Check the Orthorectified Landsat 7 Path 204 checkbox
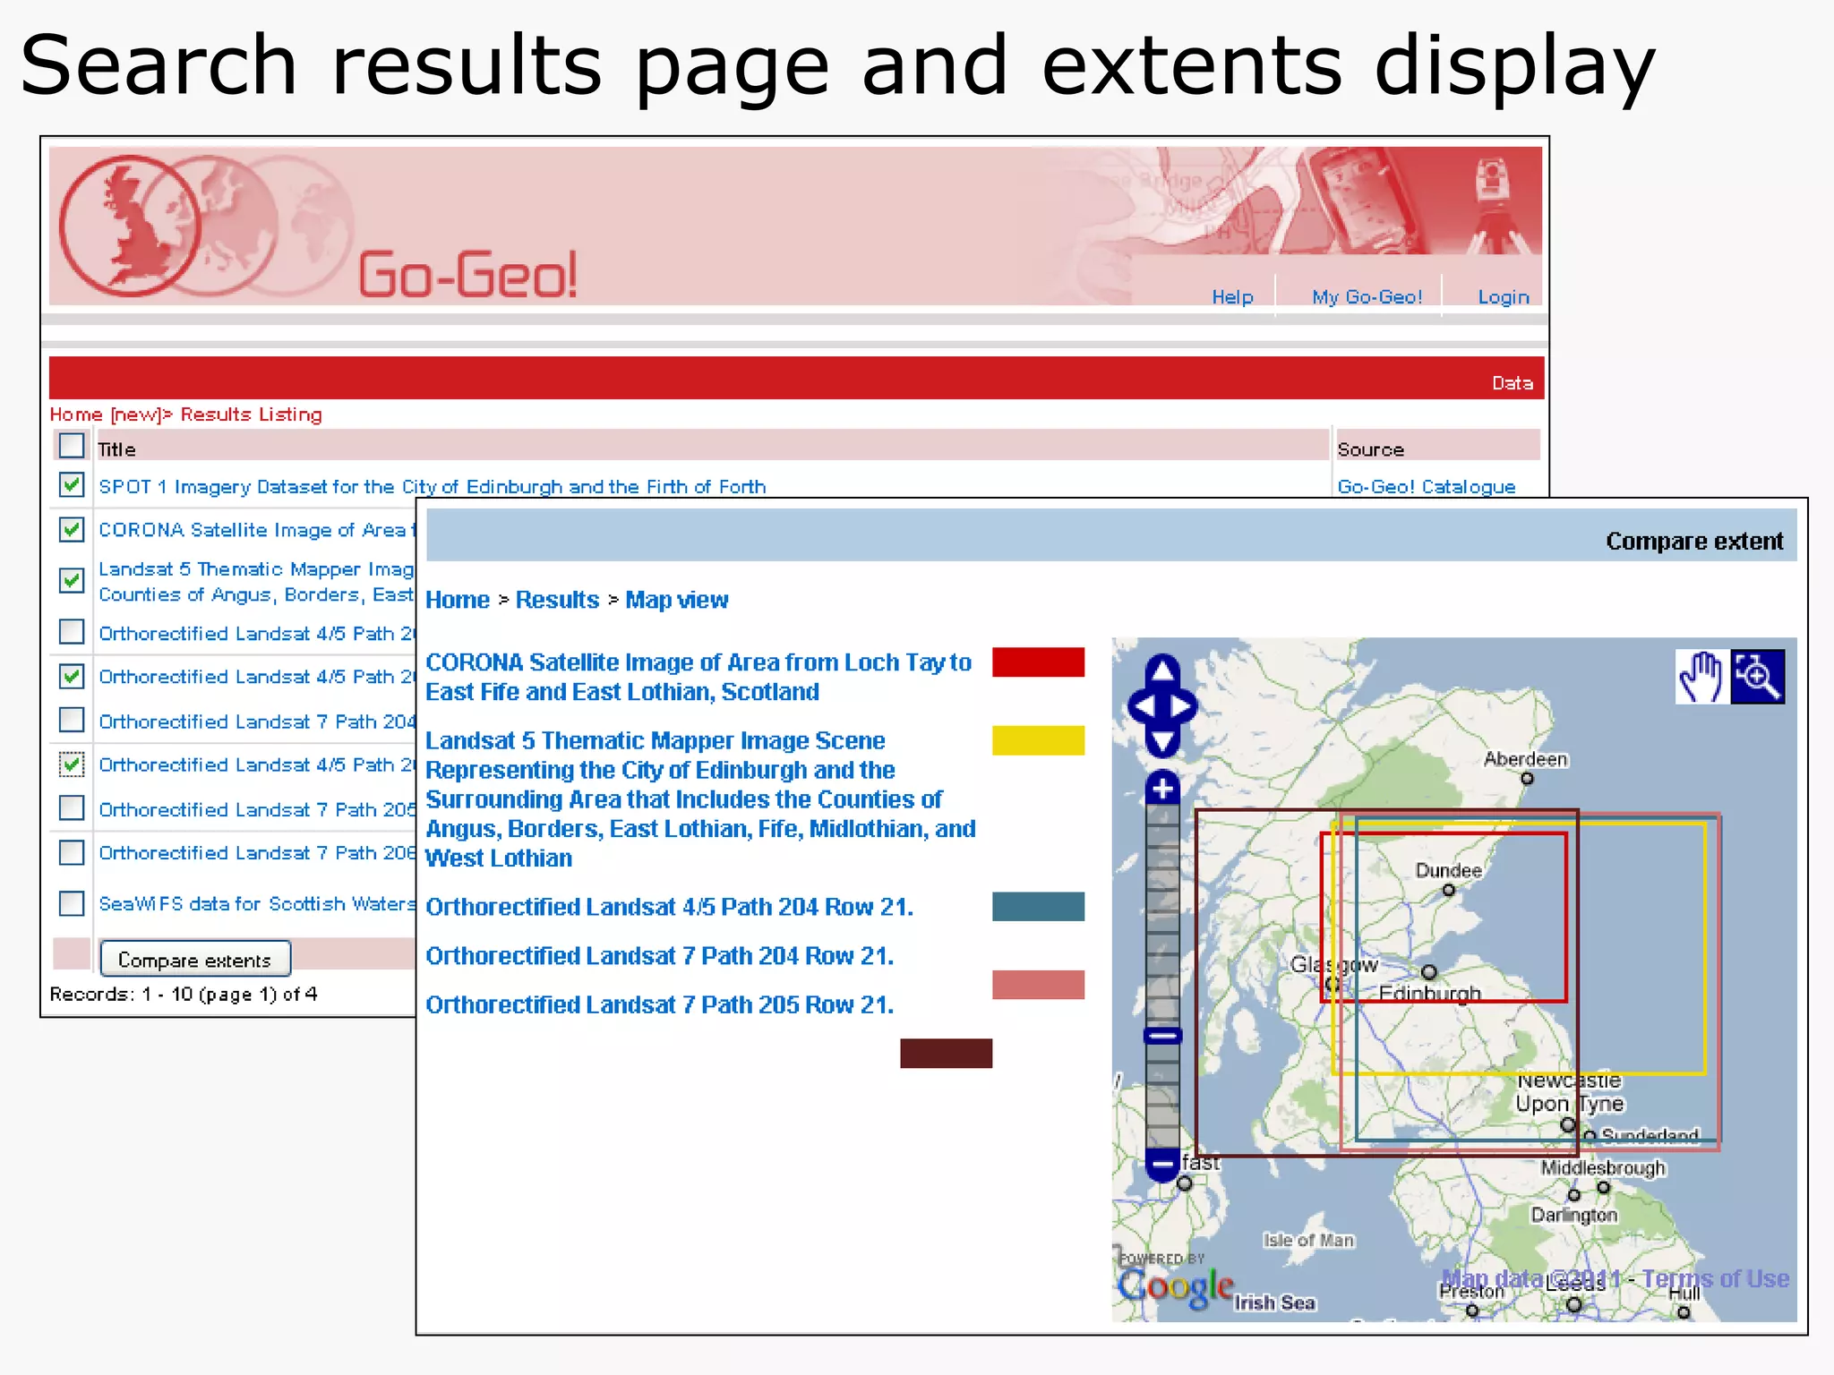This screenshot has height=1375, width=1834. point(72,720)
